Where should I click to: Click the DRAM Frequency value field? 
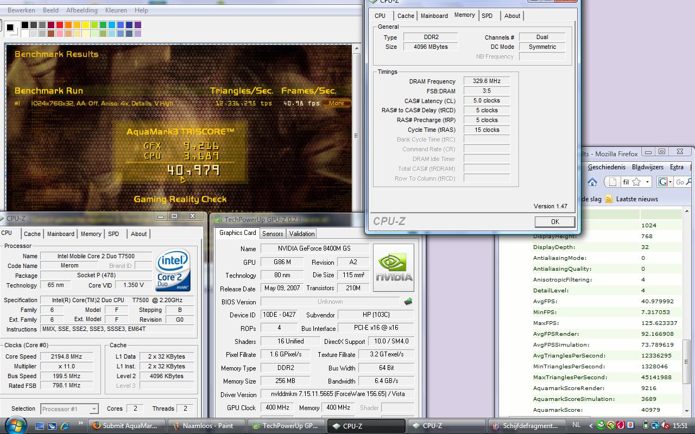coord(486,81)
